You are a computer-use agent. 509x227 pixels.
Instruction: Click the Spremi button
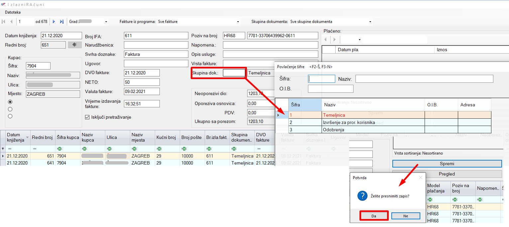pyautogui.click(x=447, y=164)
